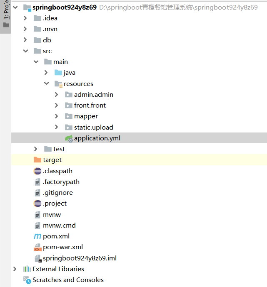
Task: Click the blue java source folder icon
Action: tap(58, 73)
